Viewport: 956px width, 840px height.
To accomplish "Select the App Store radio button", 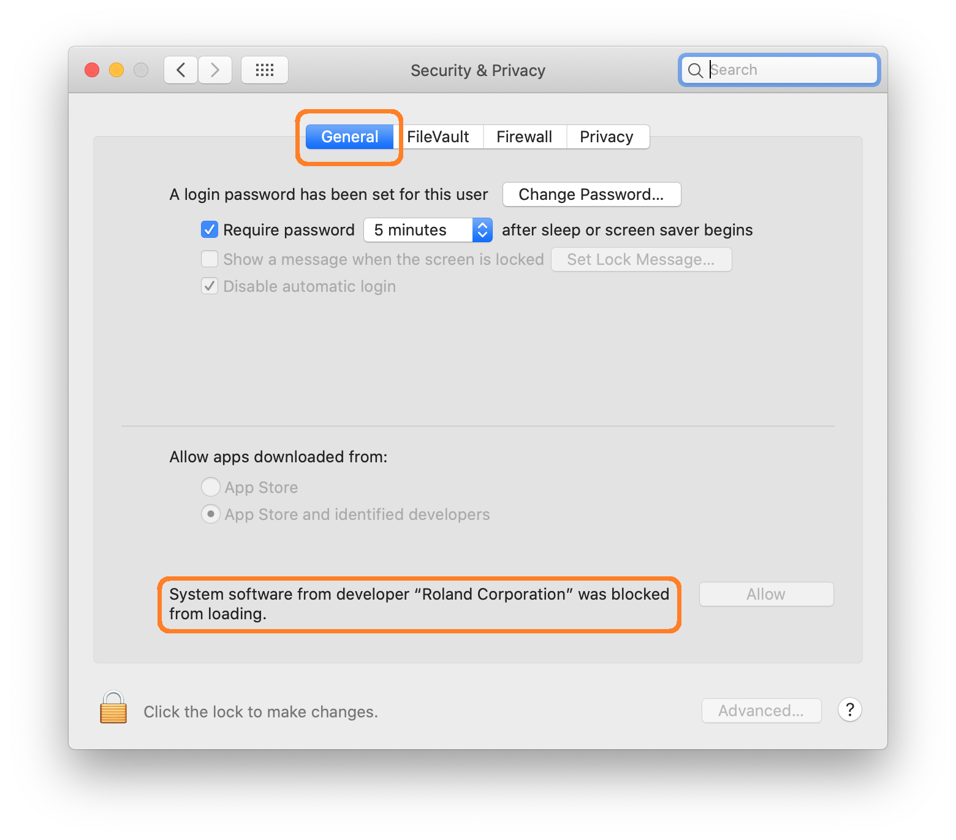I will 210,487.
